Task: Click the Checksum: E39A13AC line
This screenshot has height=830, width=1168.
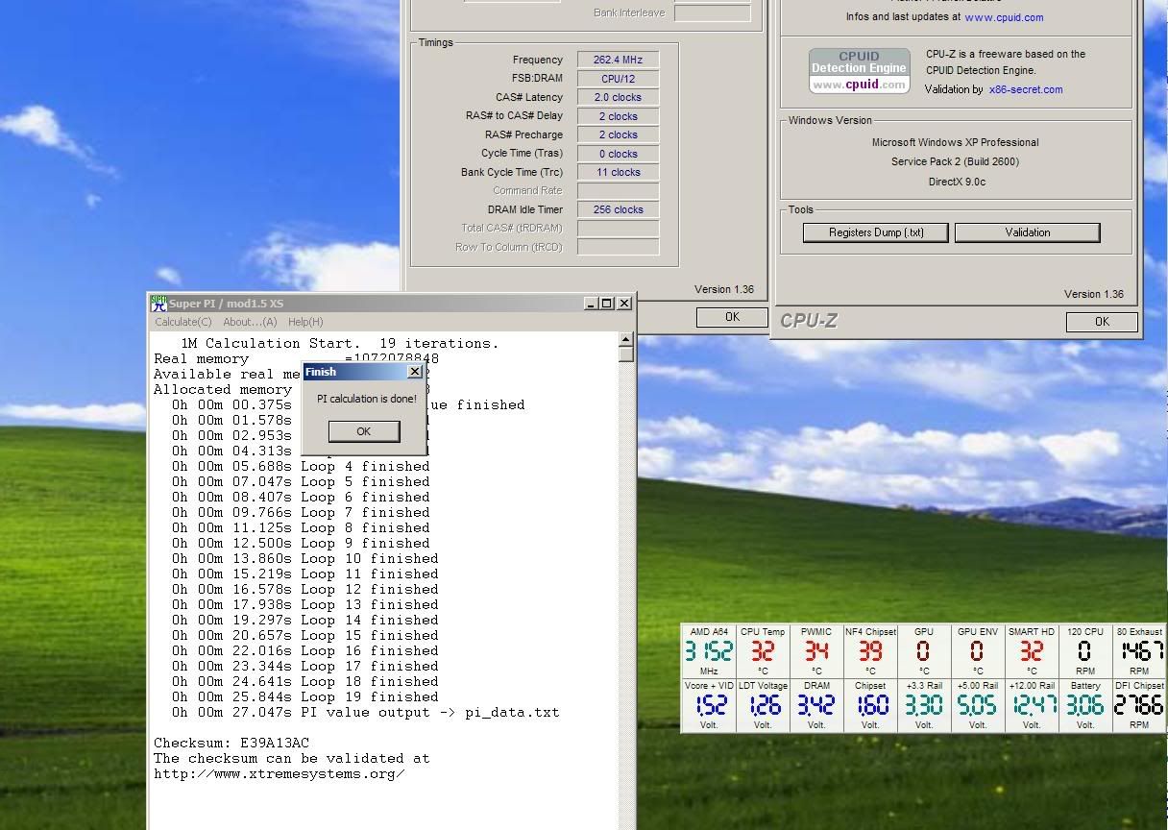Action: (x=231, y=744)
